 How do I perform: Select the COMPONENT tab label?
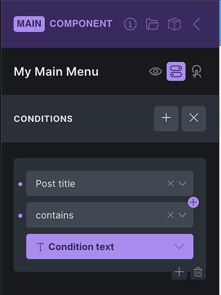(81, 24)
